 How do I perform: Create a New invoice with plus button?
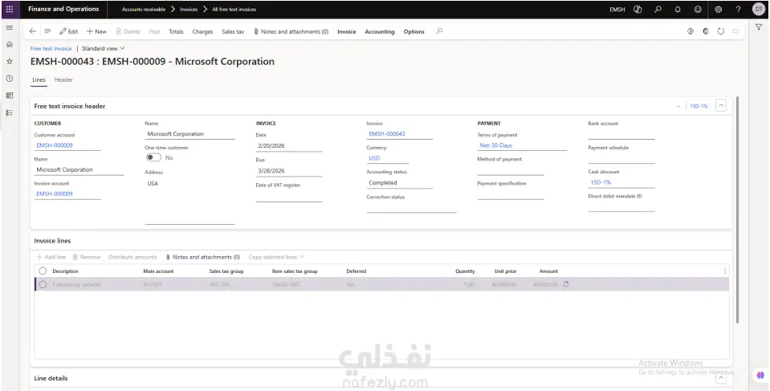96,31
